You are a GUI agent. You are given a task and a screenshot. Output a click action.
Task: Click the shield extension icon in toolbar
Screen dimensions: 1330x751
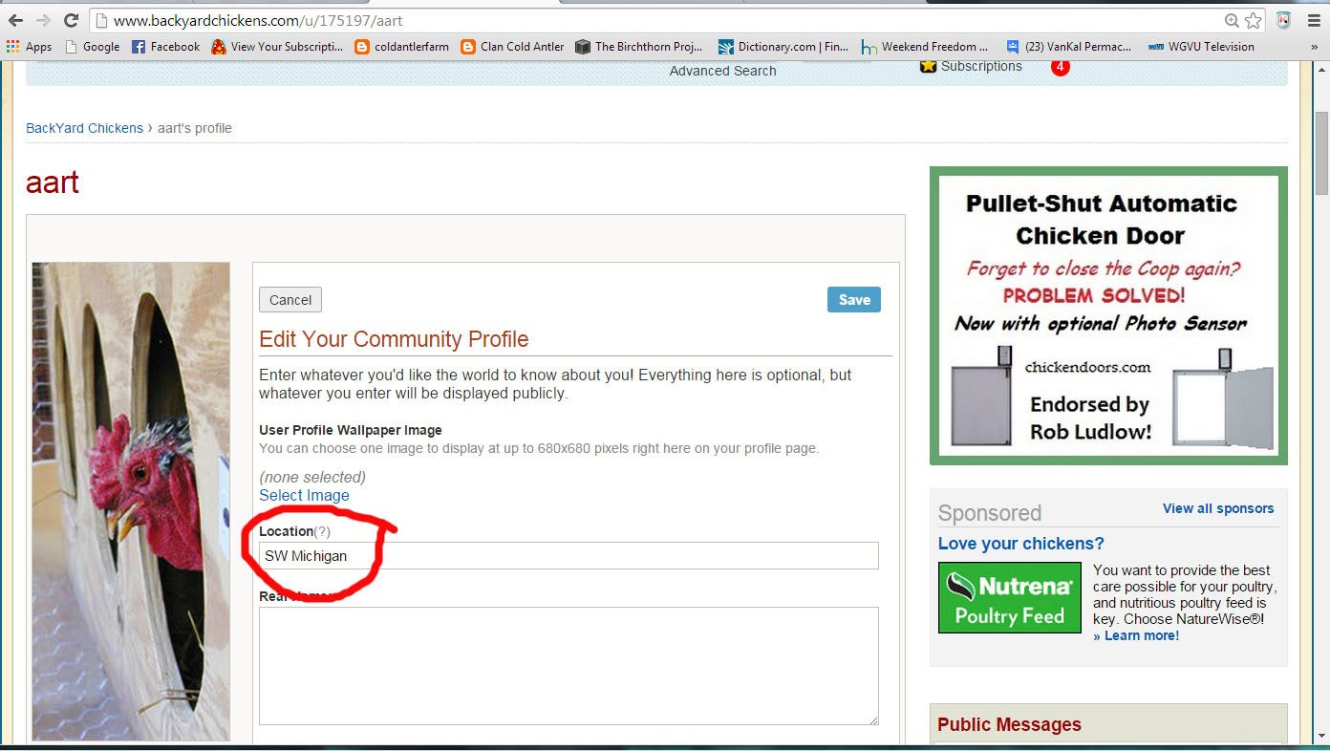pyautogui.click(x=1284, y=20)
